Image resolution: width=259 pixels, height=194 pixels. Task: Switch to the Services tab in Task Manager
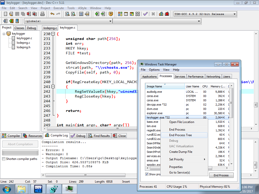point(180,77)
